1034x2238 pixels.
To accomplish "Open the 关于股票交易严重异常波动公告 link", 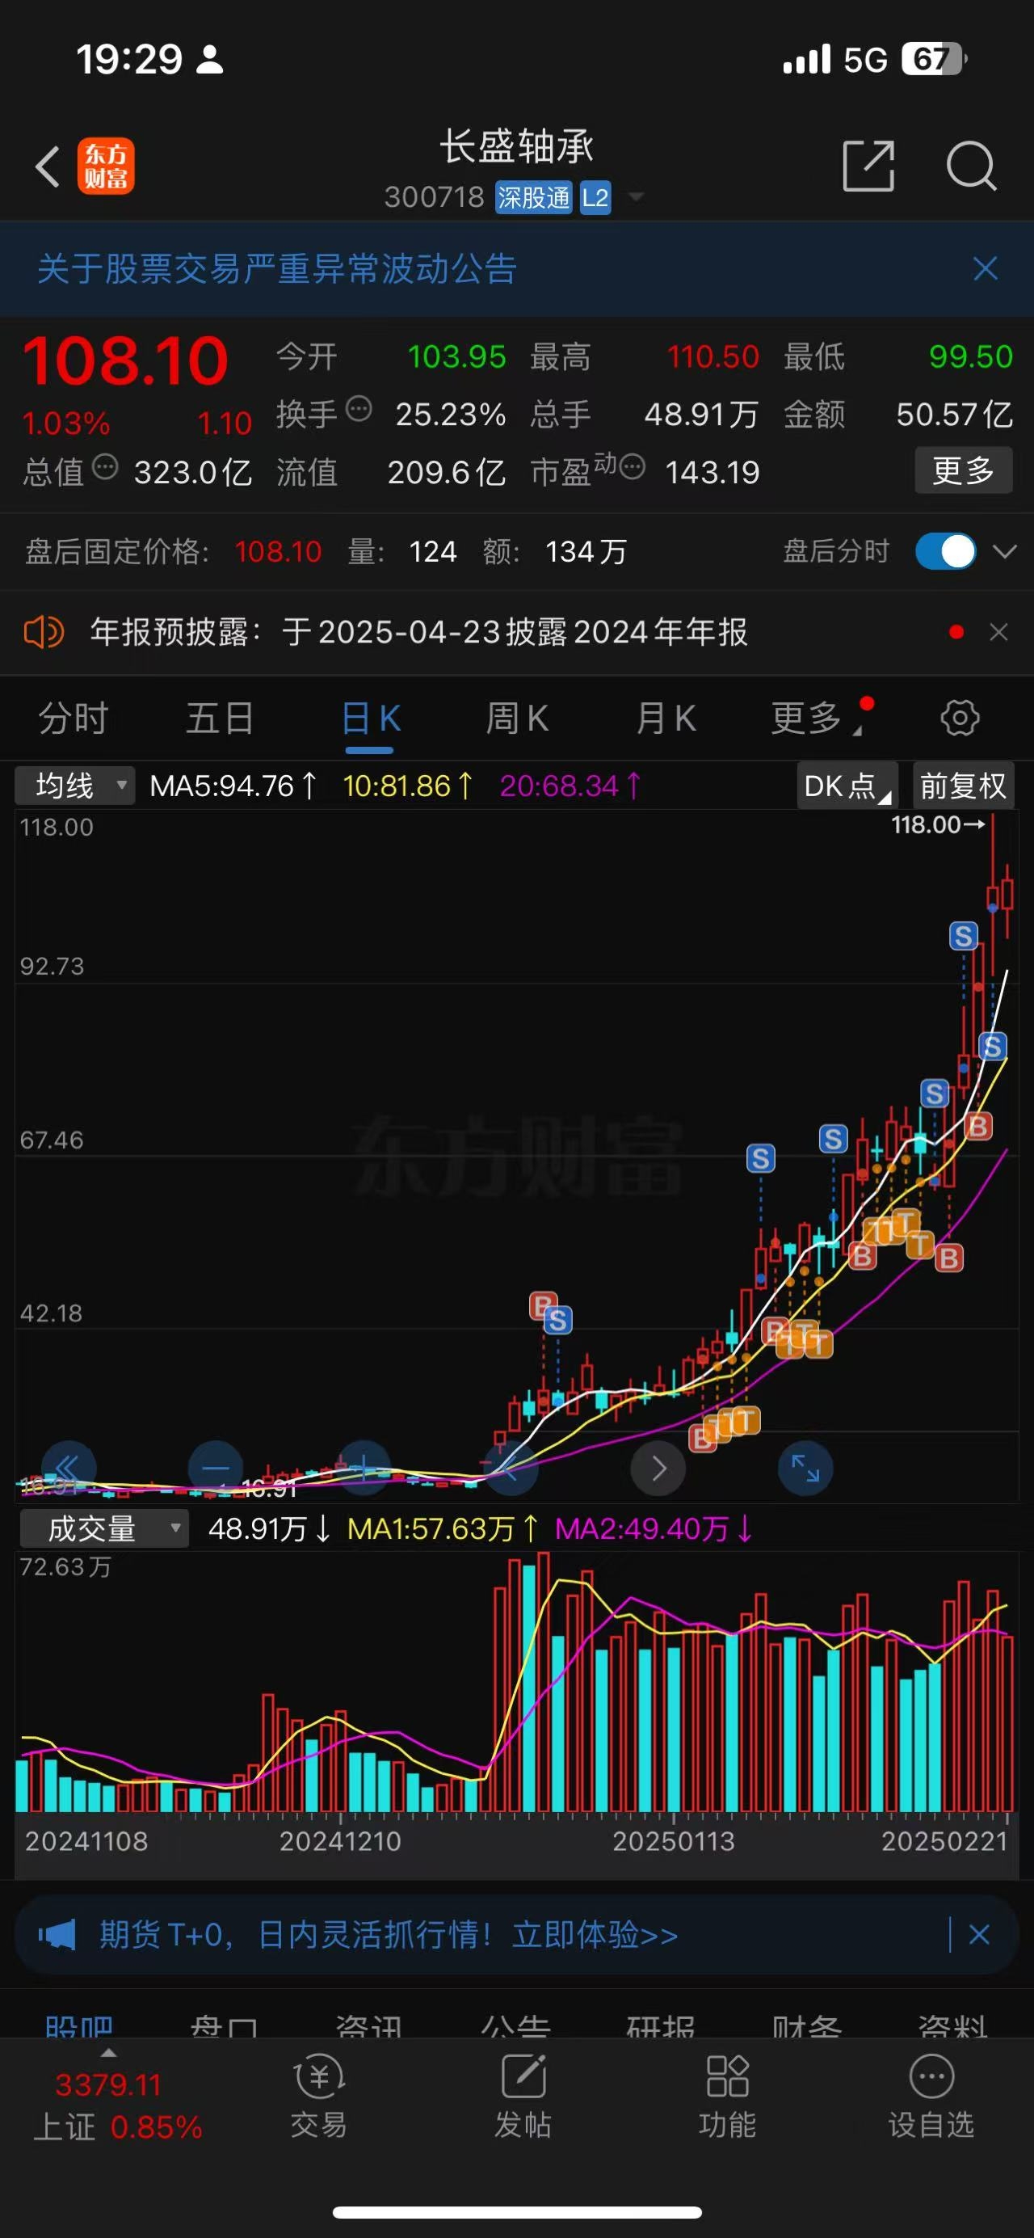I will tap(277, 268).
